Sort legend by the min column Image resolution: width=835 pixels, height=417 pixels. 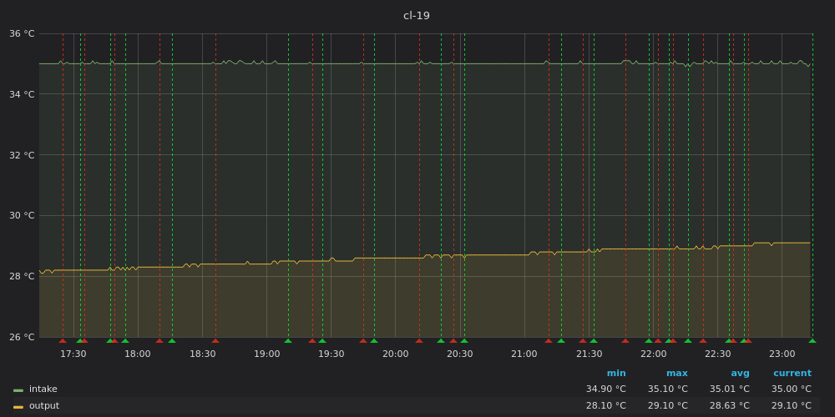615,374
